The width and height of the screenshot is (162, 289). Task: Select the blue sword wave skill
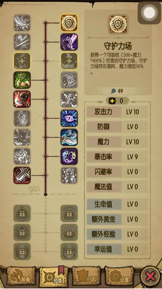(69, 137)
